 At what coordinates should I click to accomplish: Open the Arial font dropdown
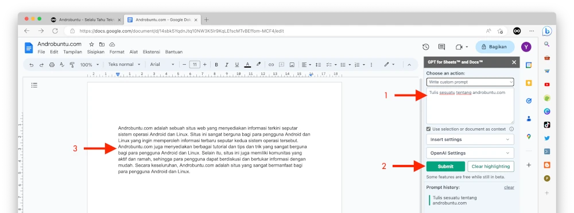pyautogui.click(x=162, y=64)
